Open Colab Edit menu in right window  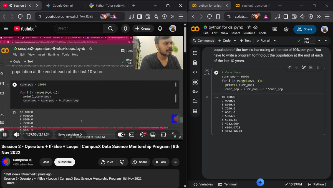click(x=215, y=33)
